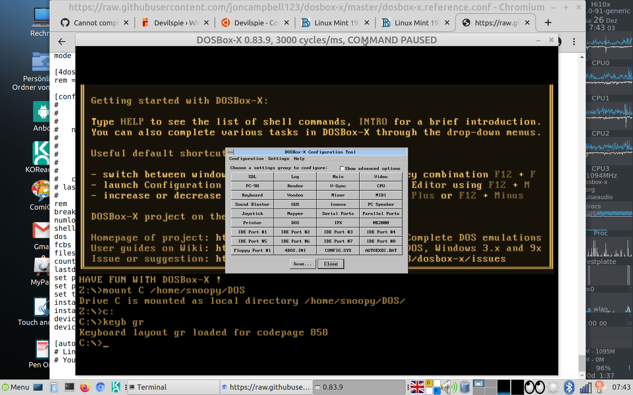Open the Chromium three-dot menu
The image size is (633, 395).
[x=574, y=41]
